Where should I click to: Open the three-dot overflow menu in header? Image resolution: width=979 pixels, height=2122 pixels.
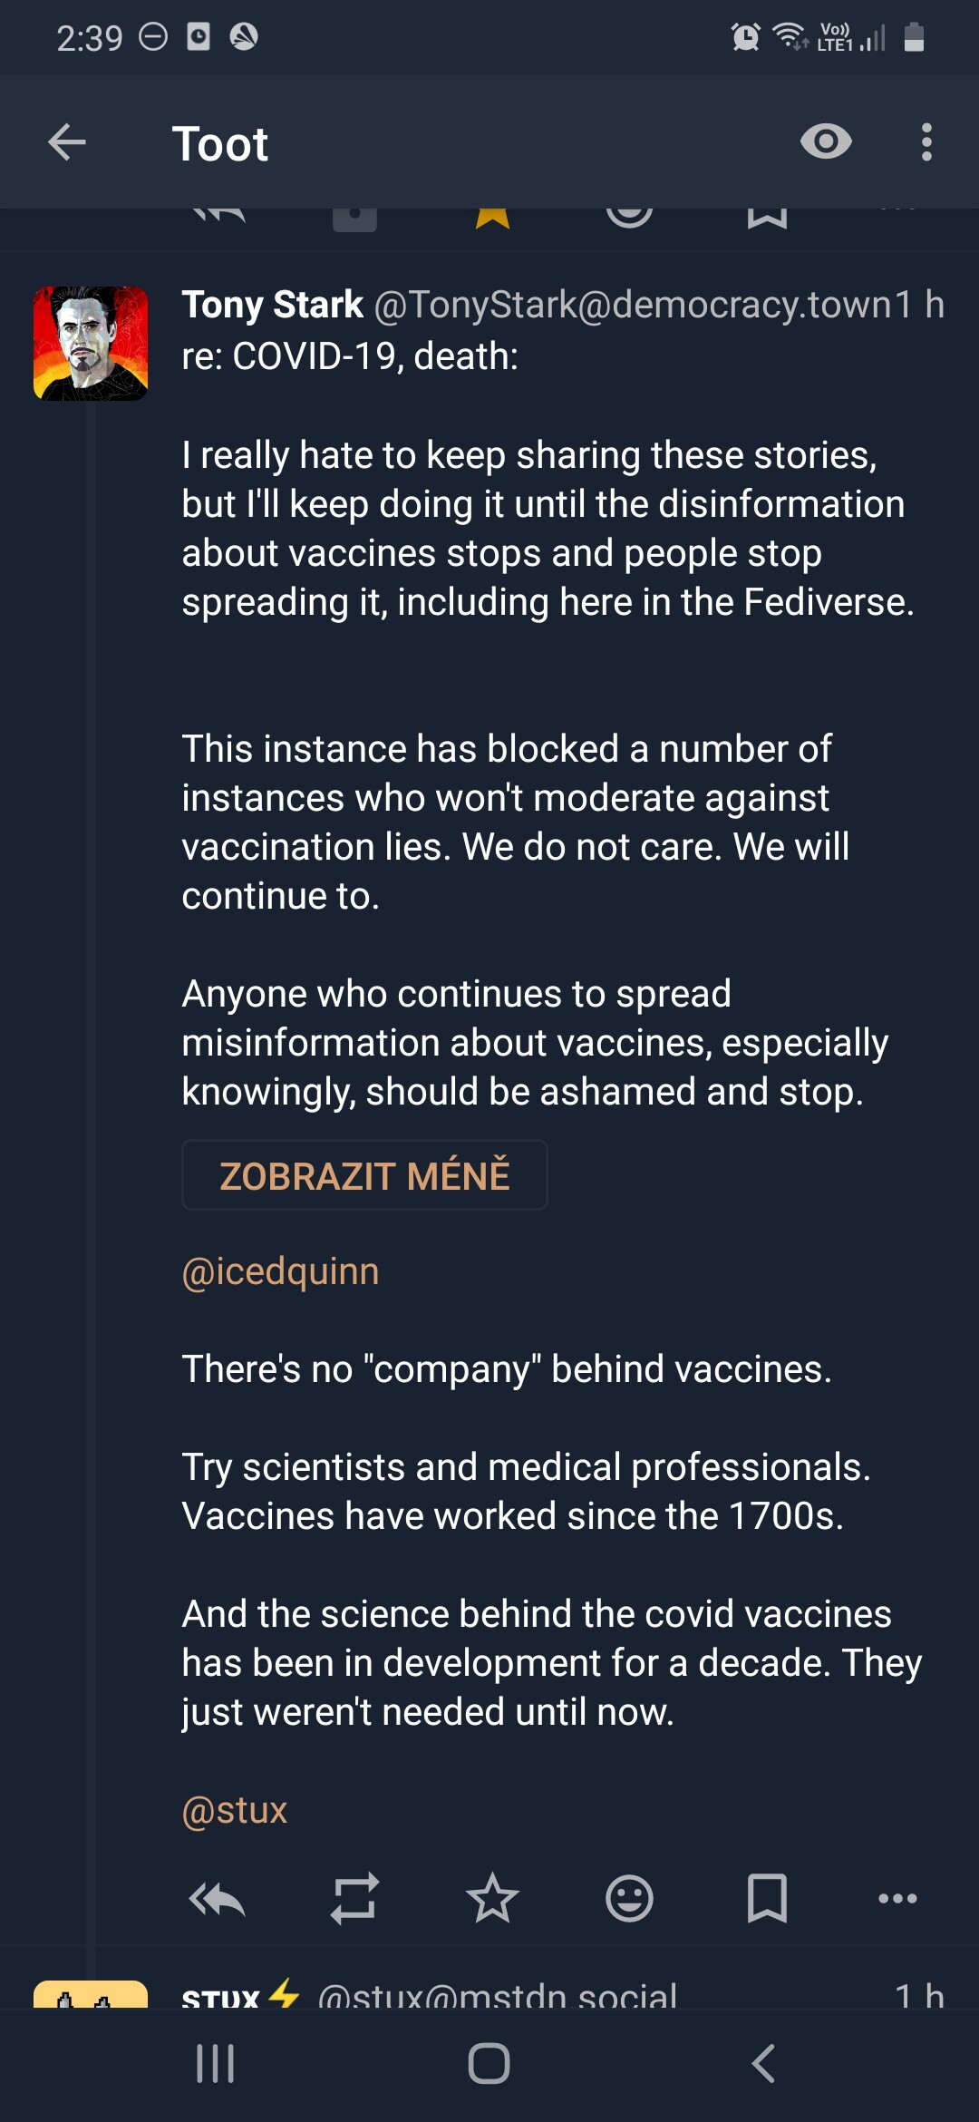(x=926, y=142)
